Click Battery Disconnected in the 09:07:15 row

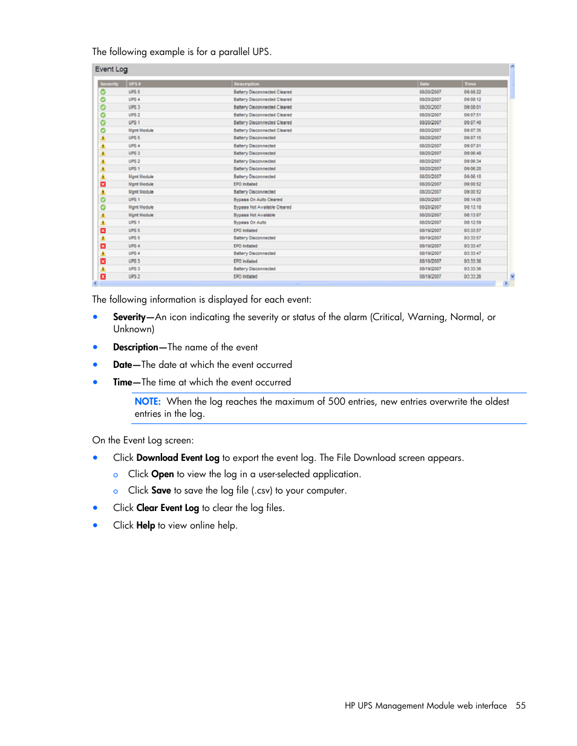255,138
